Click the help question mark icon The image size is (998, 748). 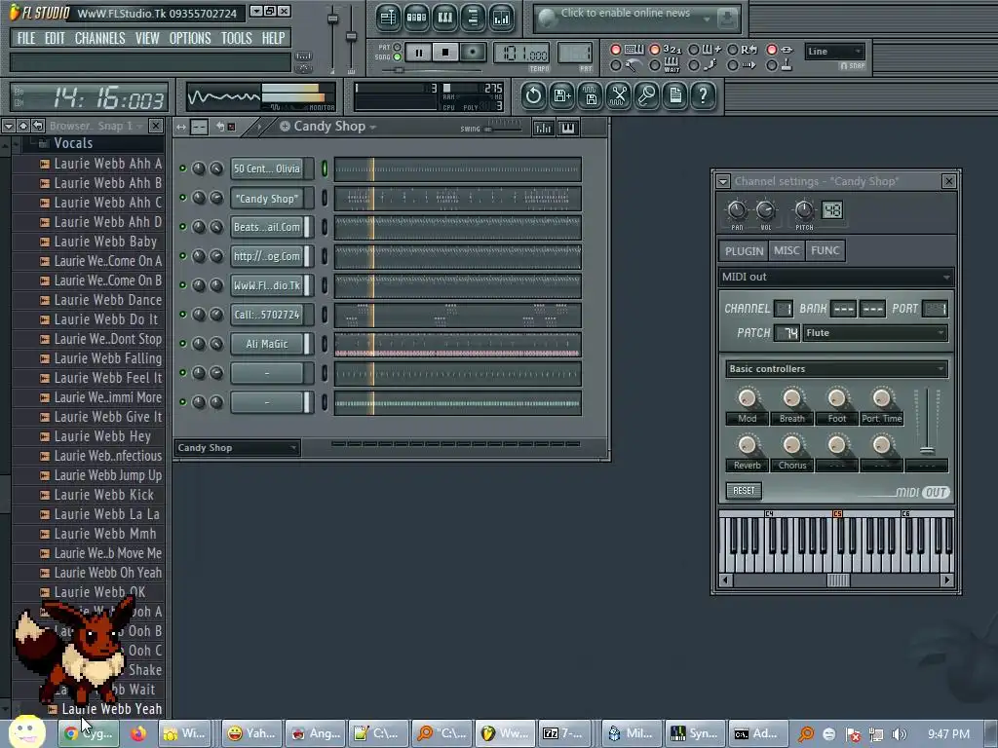coord(704,96)
